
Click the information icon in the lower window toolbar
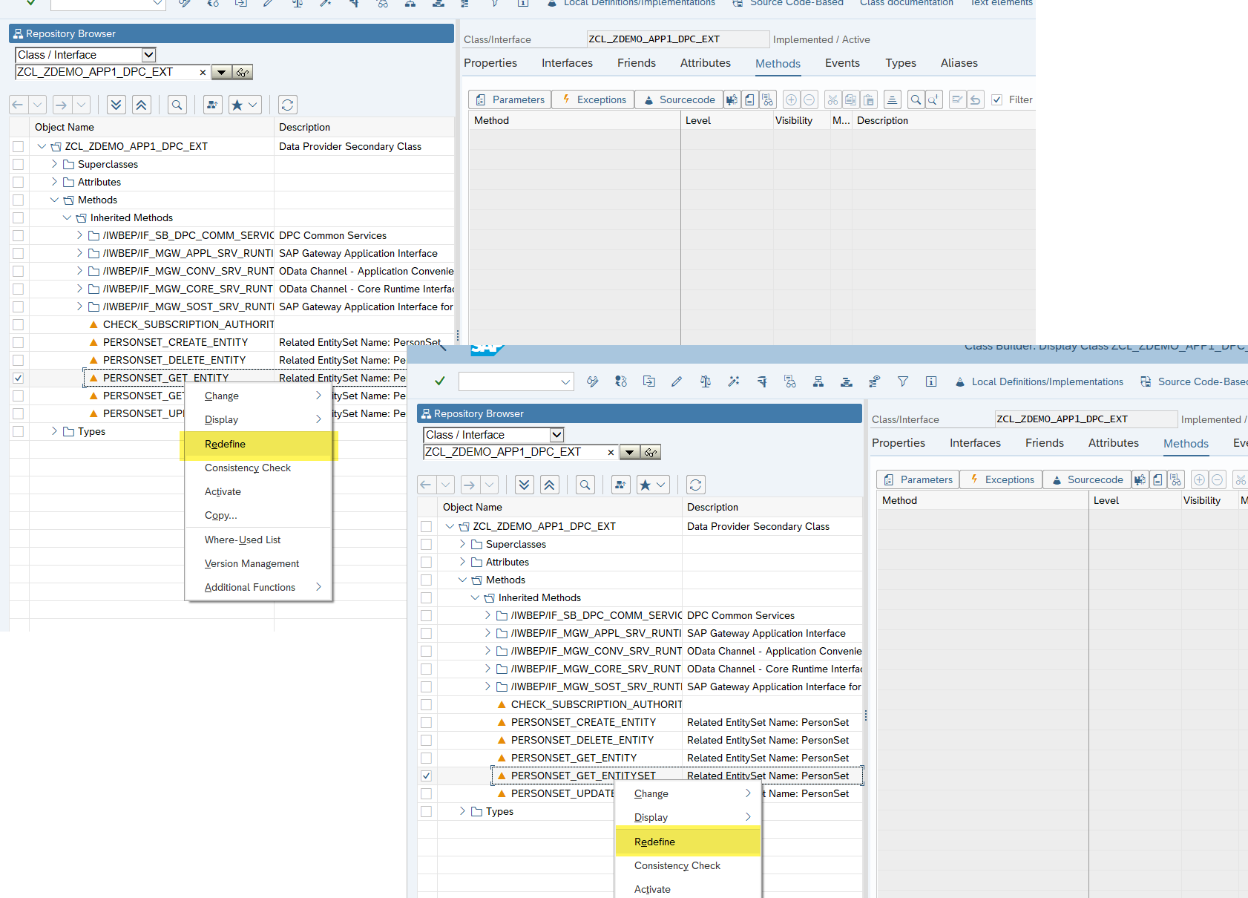click(931, 381)
